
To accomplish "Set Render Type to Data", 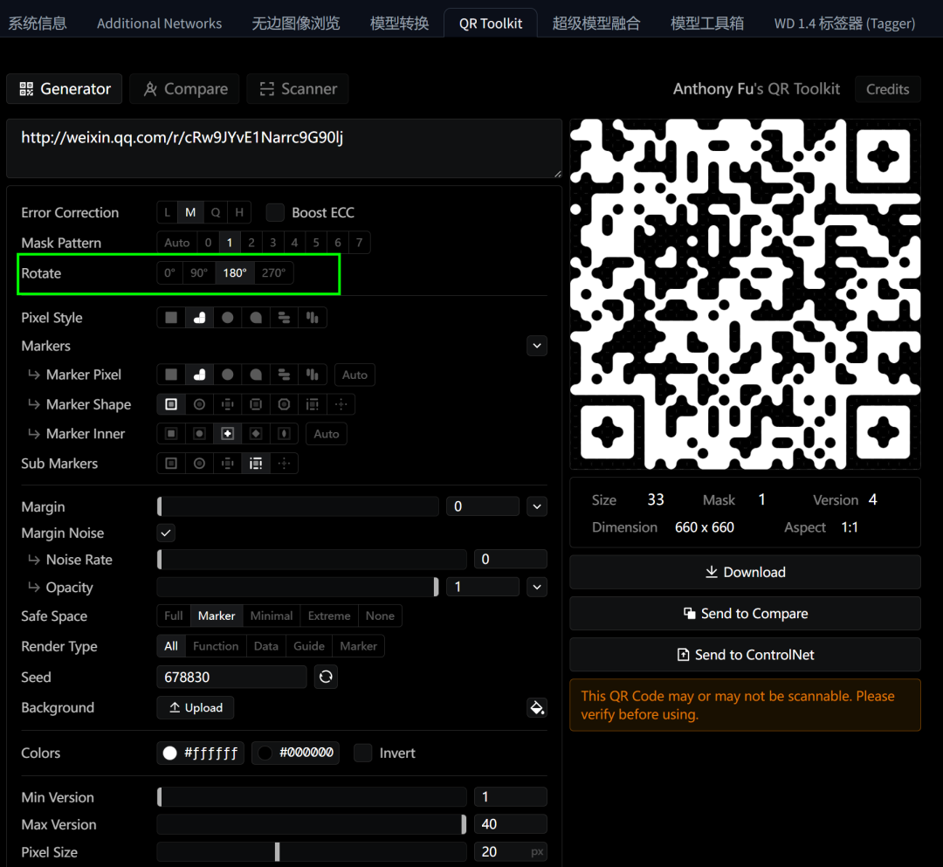I will click(265, 646).
